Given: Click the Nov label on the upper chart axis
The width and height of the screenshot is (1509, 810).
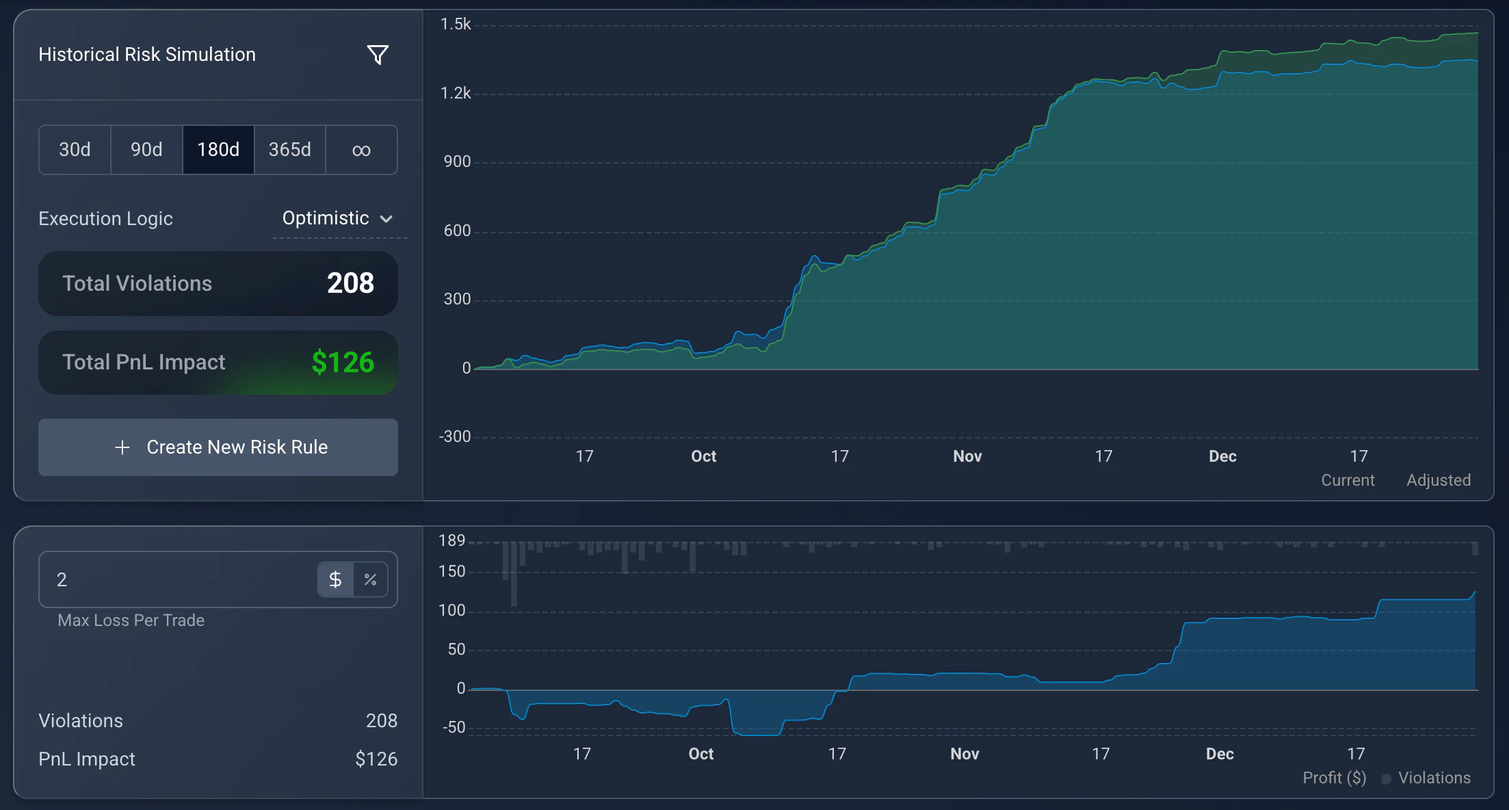Looking at the screenshot, I should point(967,456).
